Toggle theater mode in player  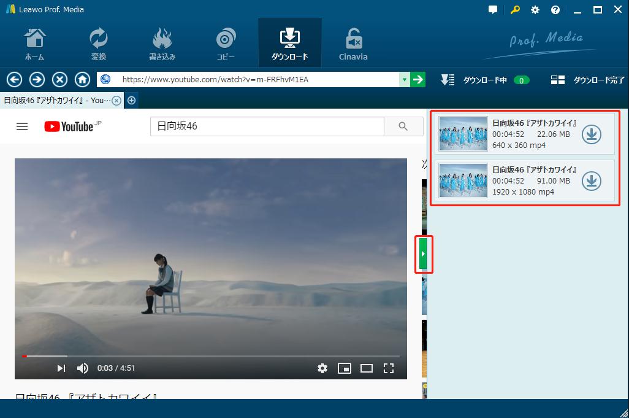tap(367, 368)
